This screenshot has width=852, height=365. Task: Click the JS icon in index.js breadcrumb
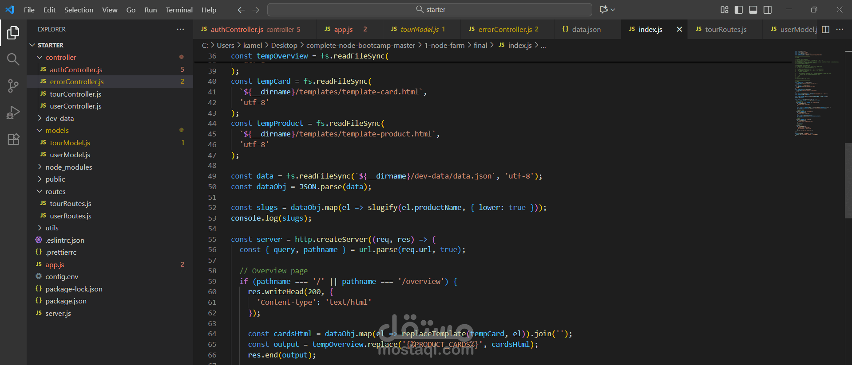pos(501,45)
